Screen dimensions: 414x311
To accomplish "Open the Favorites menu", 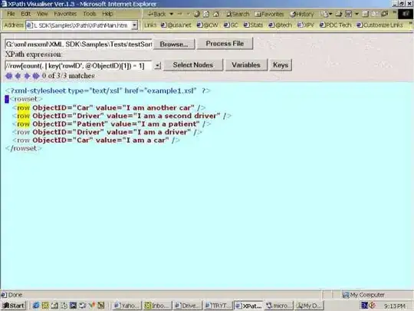I will tap(65, 14).
